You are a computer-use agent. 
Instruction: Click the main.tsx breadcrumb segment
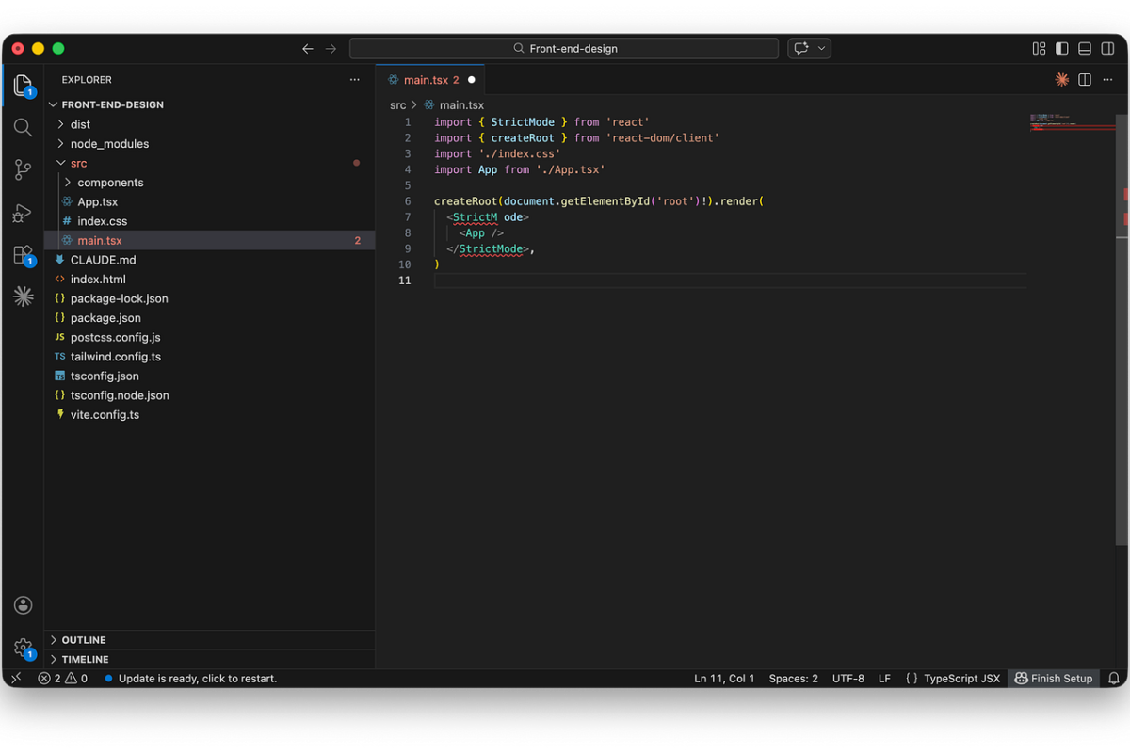tap(461, 105)
